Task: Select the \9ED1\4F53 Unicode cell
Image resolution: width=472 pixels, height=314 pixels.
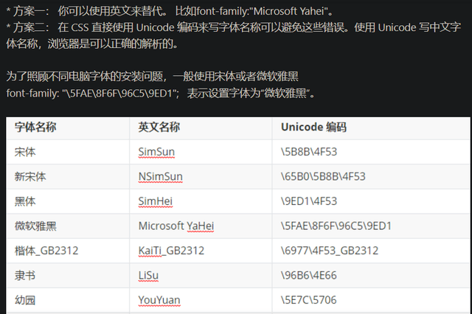Action: point(309,201)
